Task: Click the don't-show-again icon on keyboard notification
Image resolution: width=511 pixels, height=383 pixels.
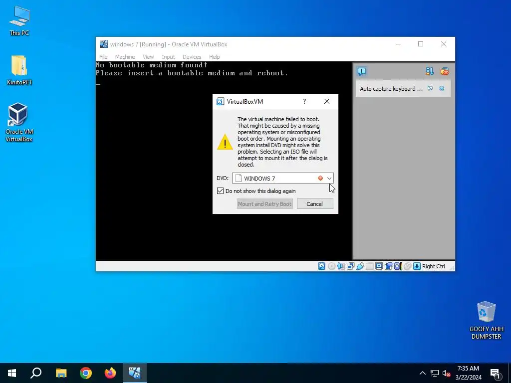Action: click(430, 88)
